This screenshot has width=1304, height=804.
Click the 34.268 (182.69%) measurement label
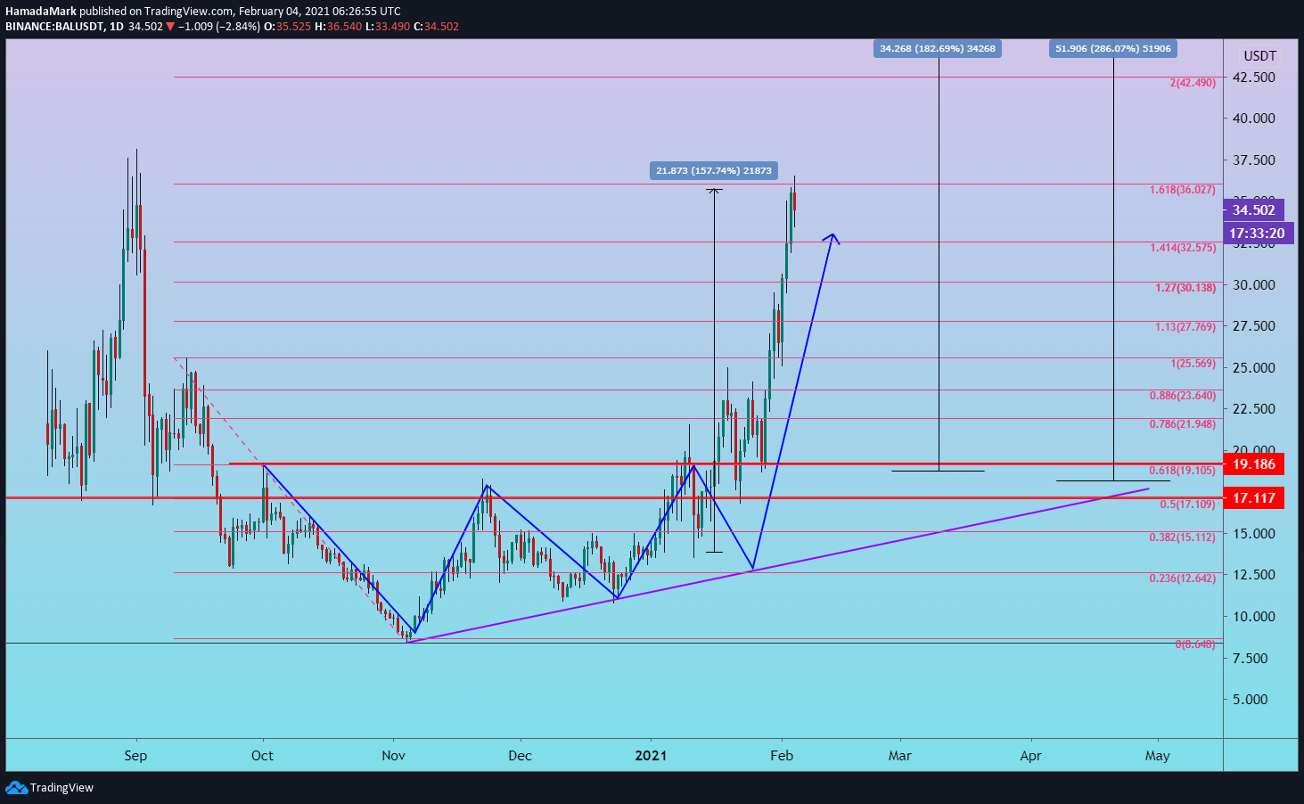point(938,49)
